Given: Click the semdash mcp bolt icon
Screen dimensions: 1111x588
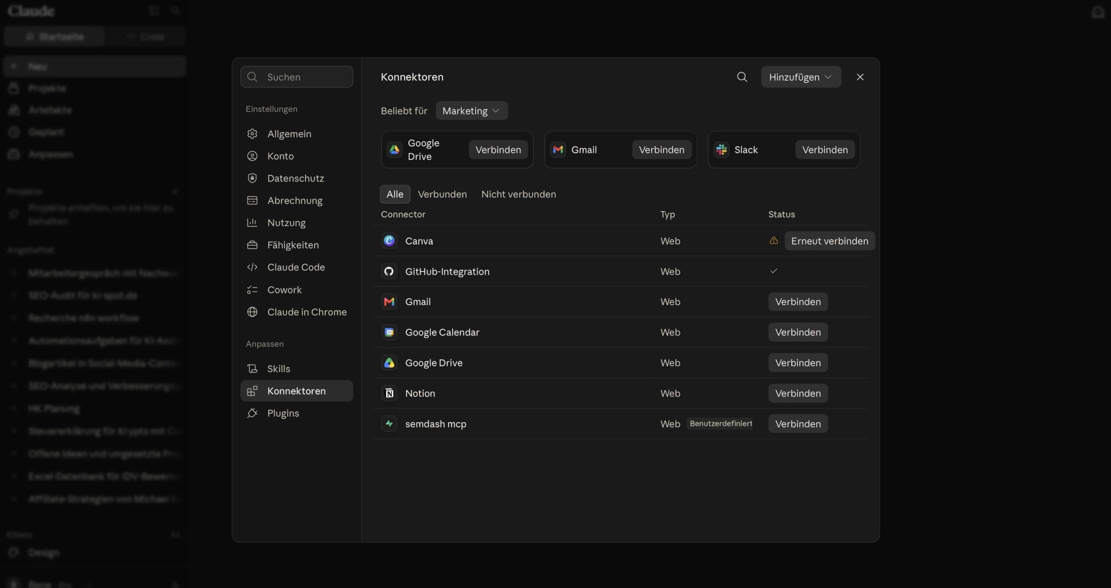Looking at the screenshot, I should coord(389,424).
